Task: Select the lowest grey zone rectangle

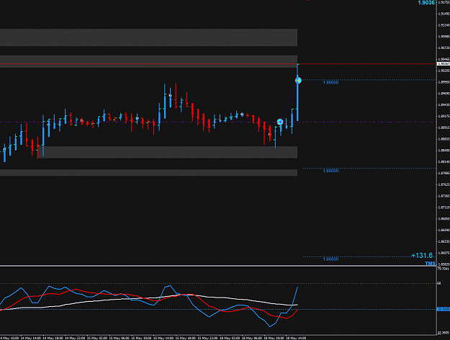Action: coord(148,173)
